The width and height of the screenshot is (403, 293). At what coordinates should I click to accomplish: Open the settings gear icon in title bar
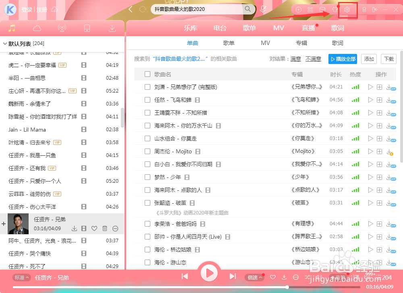tap(347, 10)
